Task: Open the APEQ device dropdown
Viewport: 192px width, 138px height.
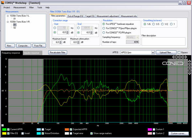Action: [153, 52]
